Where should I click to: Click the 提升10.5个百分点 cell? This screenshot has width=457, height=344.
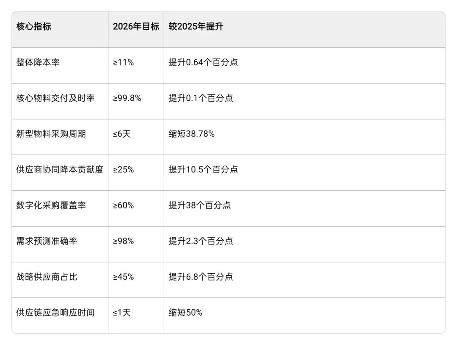[203, 169]
